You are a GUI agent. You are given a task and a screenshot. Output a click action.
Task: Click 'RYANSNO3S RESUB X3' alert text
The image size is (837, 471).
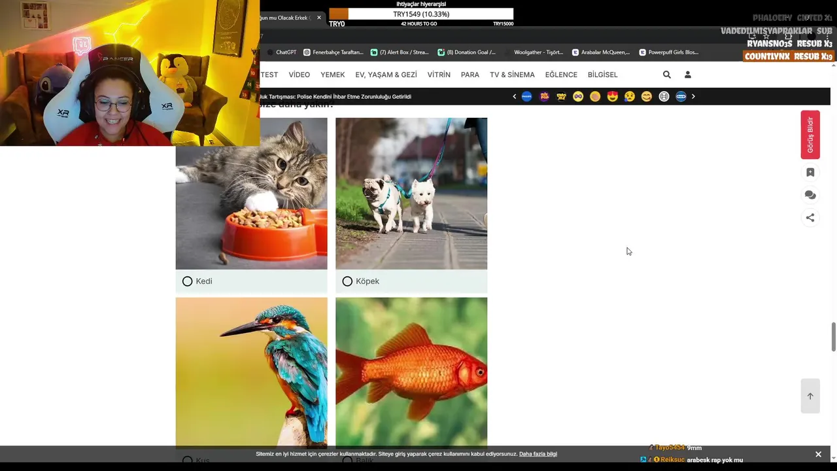[789, 44]
